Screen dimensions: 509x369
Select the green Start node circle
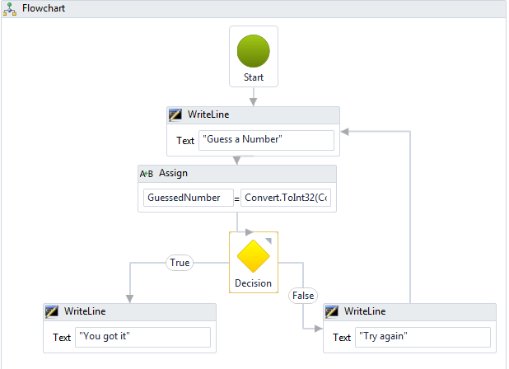[253, 51]
